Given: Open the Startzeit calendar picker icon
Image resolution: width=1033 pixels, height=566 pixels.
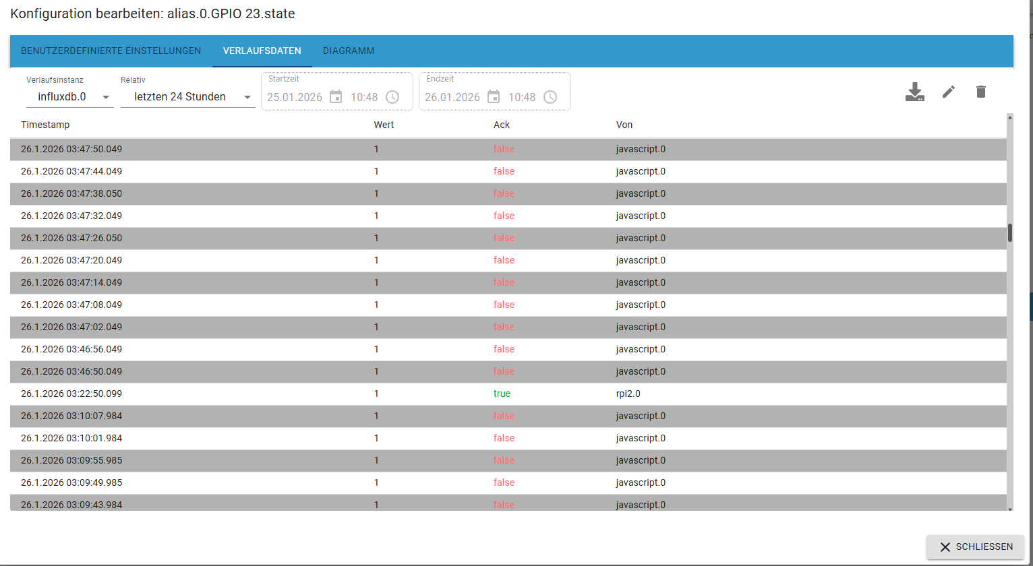Looking at the screenshot, I should point(336,97).
